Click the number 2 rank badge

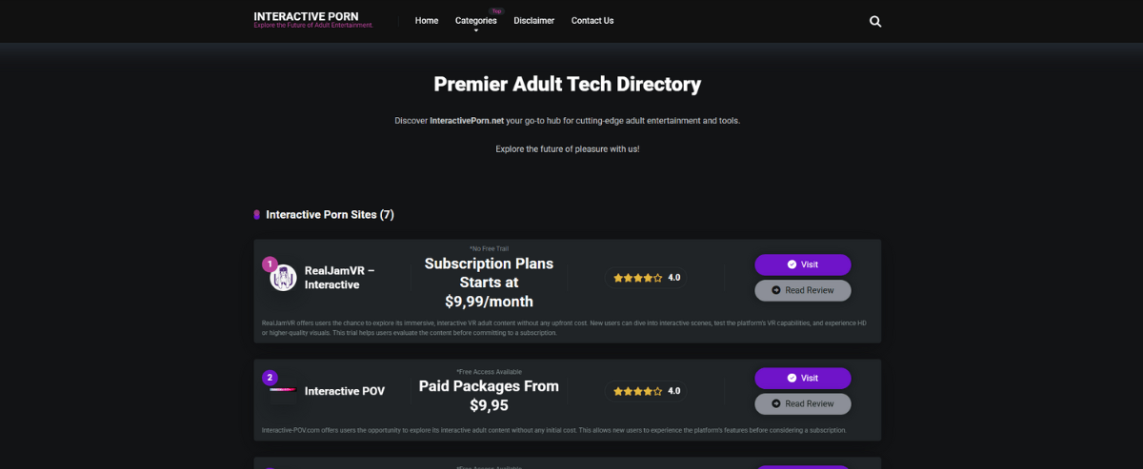[270, 377]
